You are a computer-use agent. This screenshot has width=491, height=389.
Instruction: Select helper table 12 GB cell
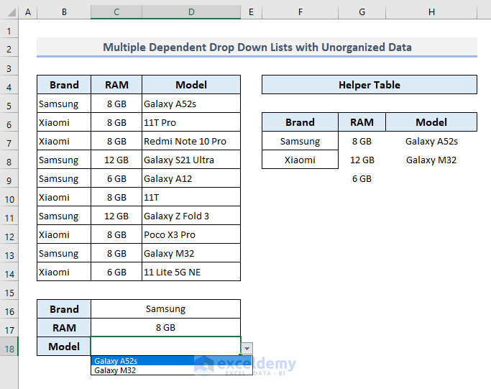point(362,160)
